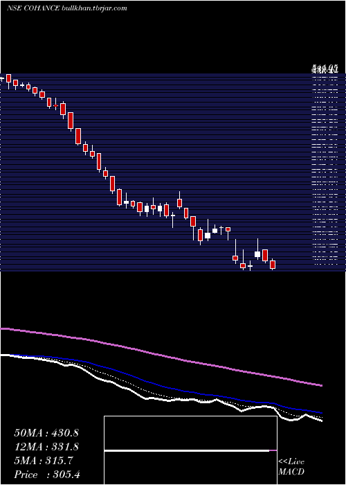The width and height of the screenshot is (346, 485).
Task: Click the Price : 305.4 label
Action: [x=47, y=475]
